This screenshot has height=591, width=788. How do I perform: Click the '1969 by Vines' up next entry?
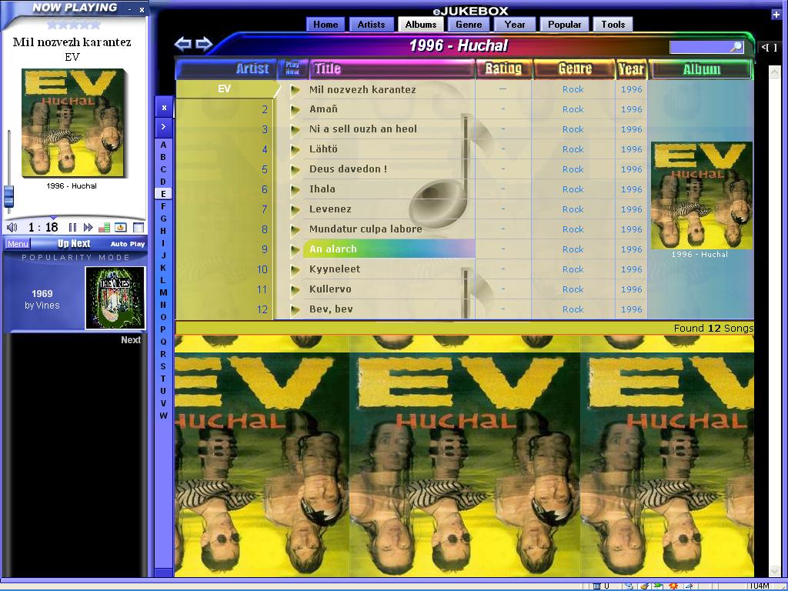[42, 299]
